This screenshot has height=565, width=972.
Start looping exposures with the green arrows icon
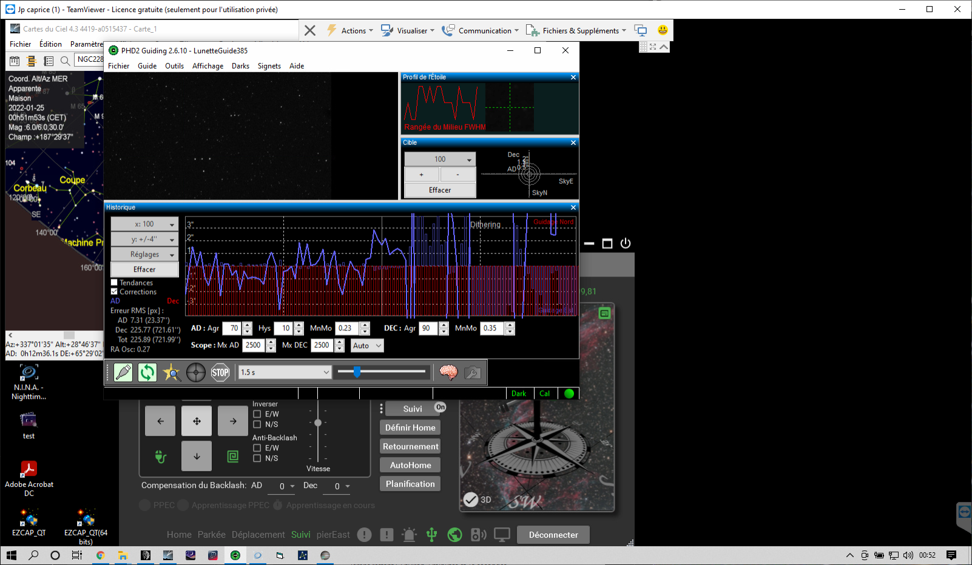[x=147, y=372]
